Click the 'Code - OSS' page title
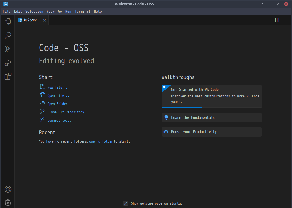Screen dimensions: 292x208 [x=64, y=48]
